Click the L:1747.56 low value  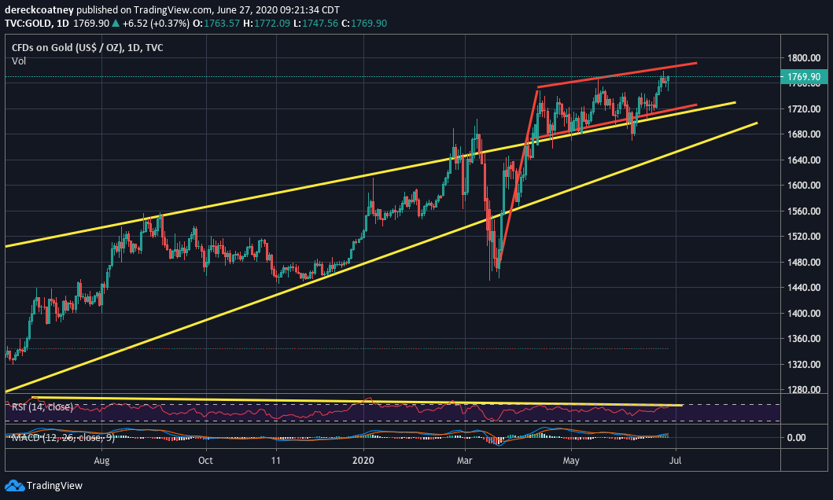pyautogui.click(x=315, y=24)
